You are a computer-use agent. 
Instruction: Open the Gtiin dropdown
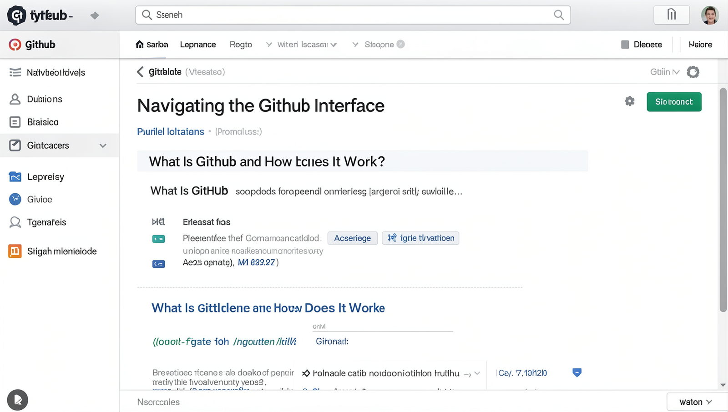(x=665, y=72)
